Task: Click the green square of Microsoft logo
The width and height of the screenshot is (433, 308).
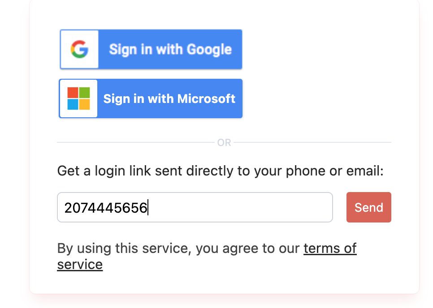Action: tap(84, 93)
